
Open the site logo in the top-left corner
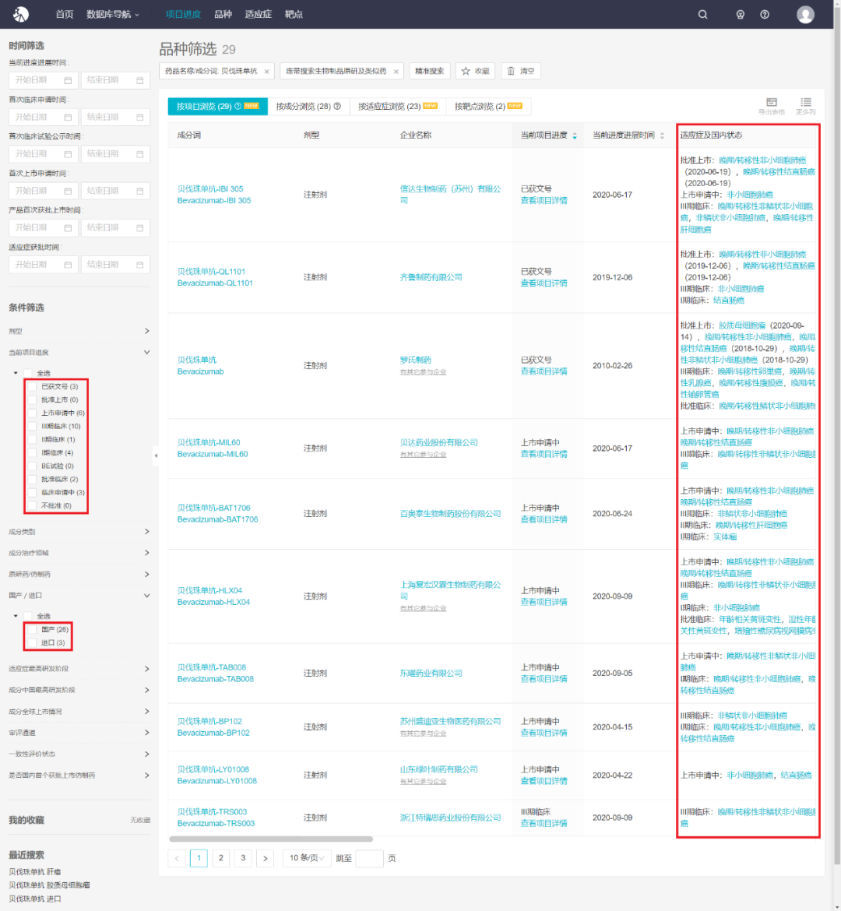pyautogui.click(x=21, y=14)
